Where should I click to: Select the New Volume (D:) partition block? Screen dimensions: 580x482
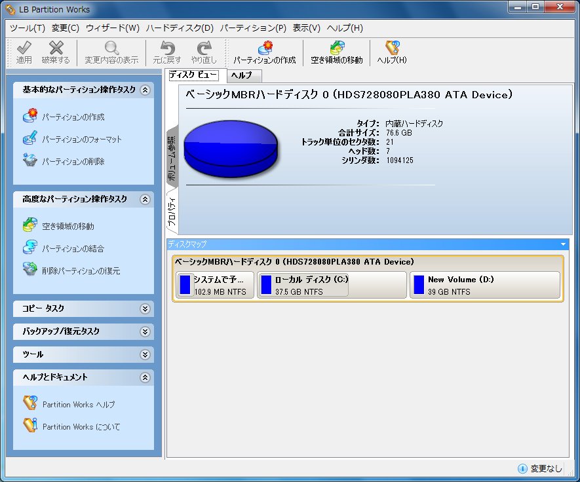pyautogui.click(x=485, y=285)
